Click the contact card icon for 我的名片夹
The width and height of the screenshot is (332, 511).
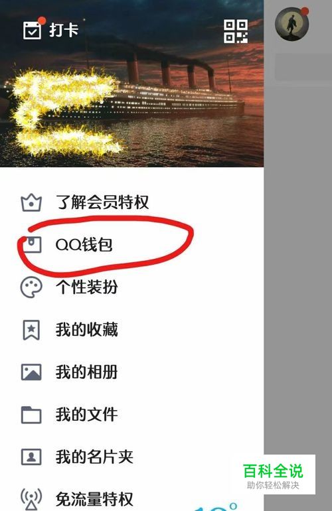pos(31,457)
